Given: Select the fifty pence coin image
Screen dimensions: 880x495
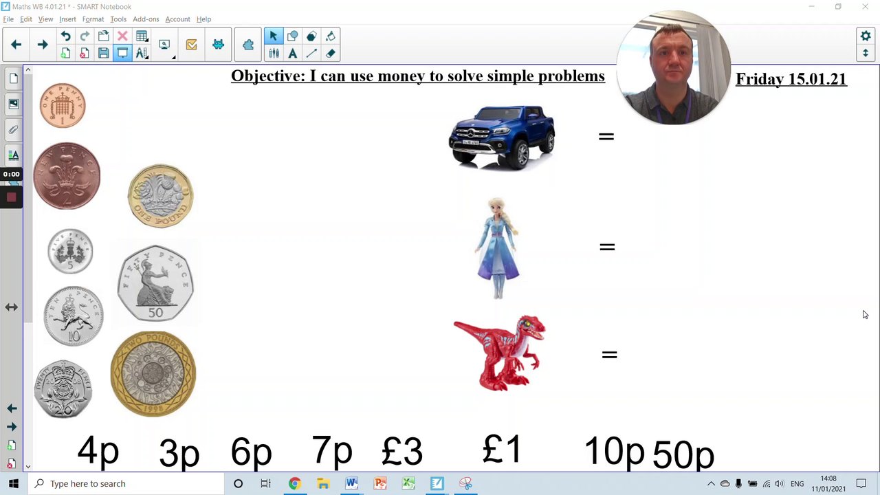Looking at the screenshot, I should tap(155, 283).
